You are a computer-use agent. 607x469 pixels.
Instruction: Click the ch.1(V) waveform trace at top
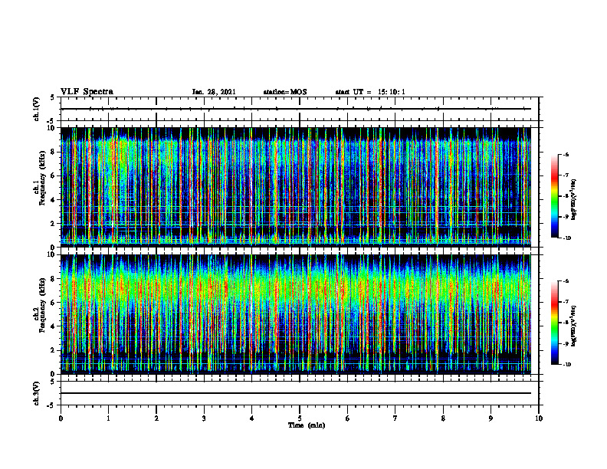(x=296, y=109)
